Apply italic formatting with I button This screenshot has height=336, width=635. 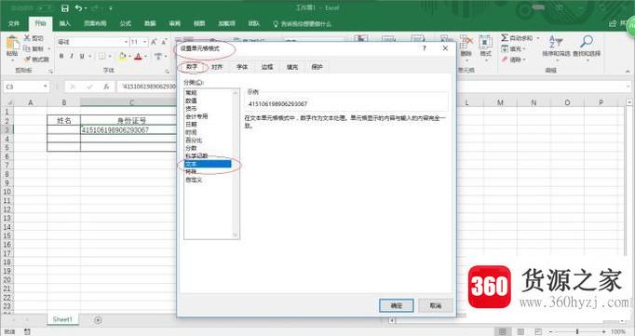[72, 56]
